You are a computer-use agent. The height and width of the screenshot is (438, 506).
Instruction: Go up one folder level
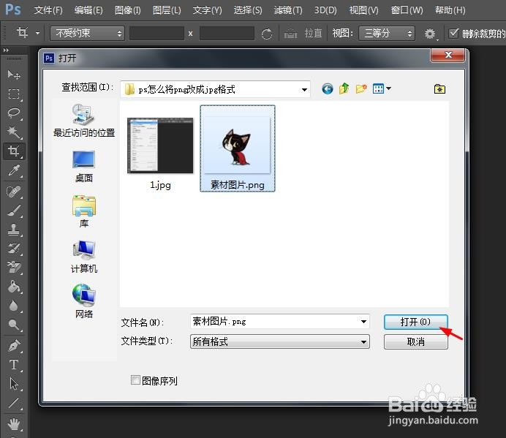pos(344,88)
